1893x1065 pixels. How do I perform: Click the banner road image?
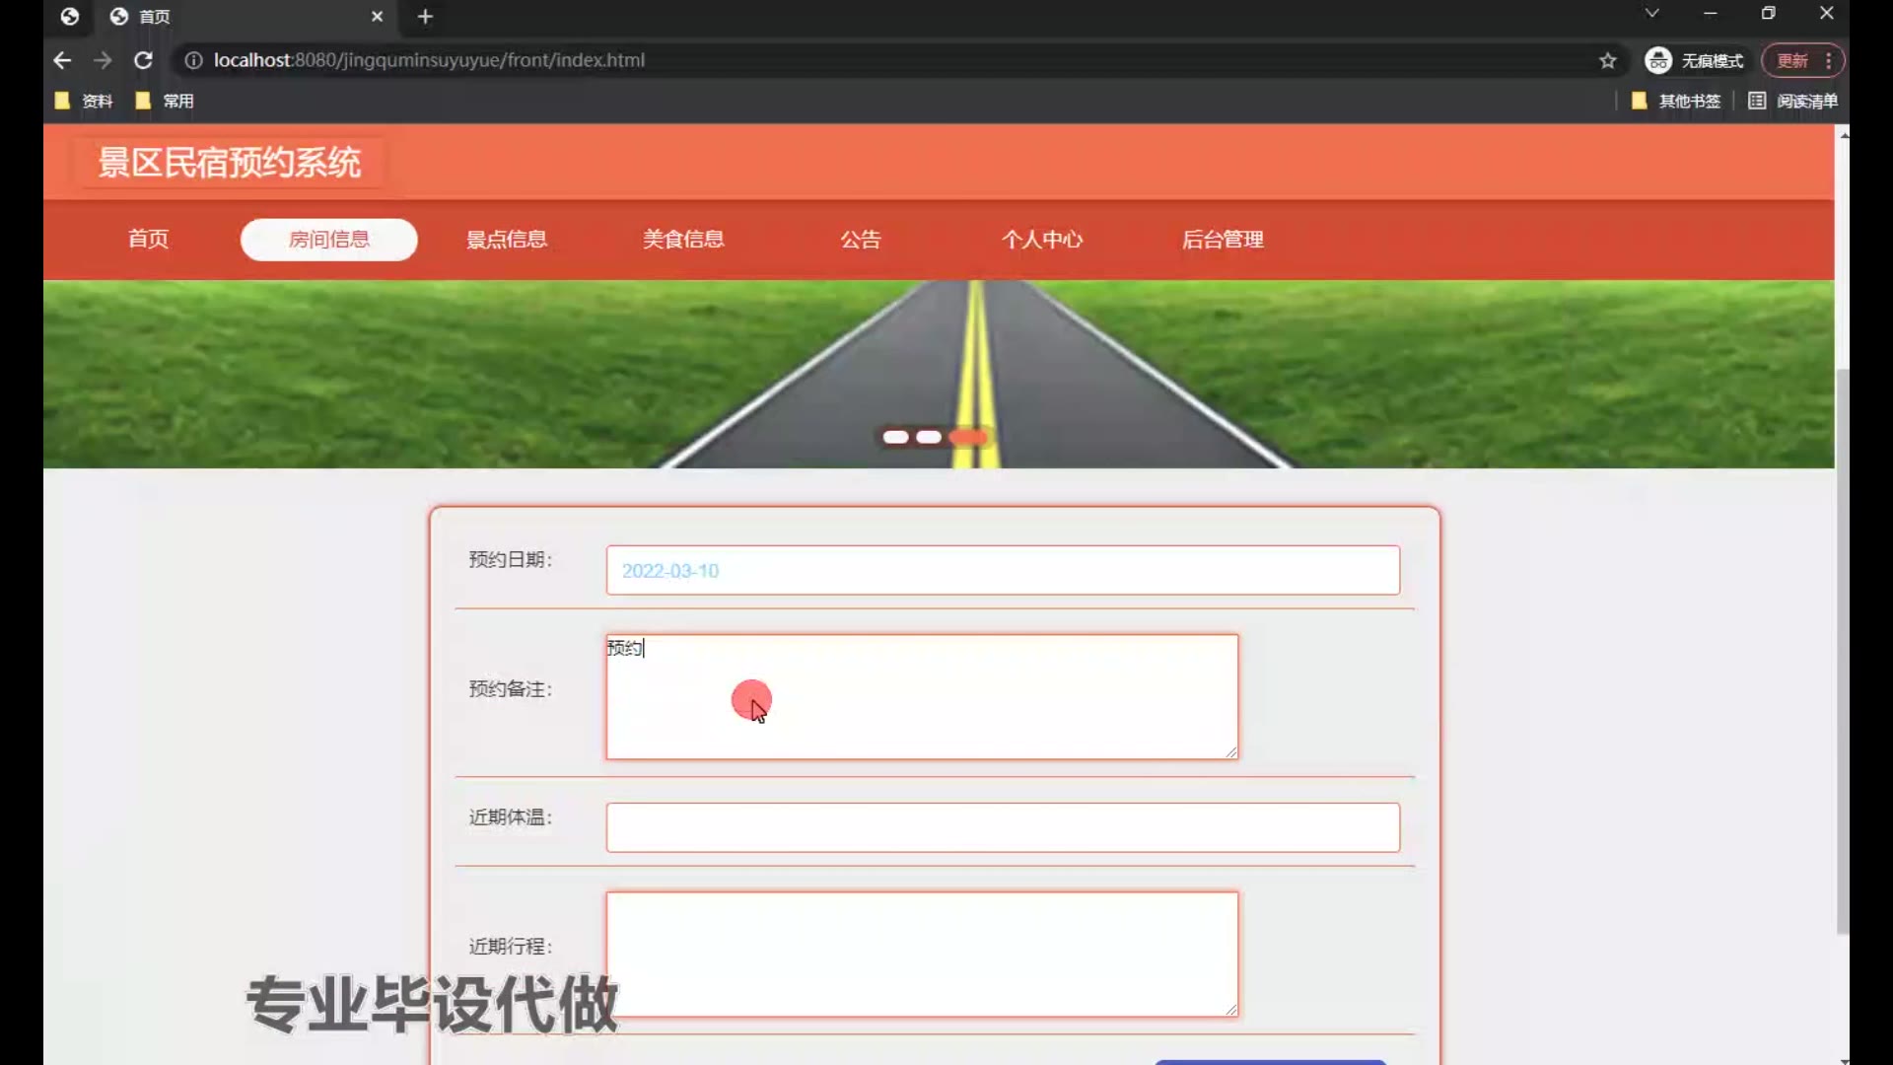(x=939, y=375)
